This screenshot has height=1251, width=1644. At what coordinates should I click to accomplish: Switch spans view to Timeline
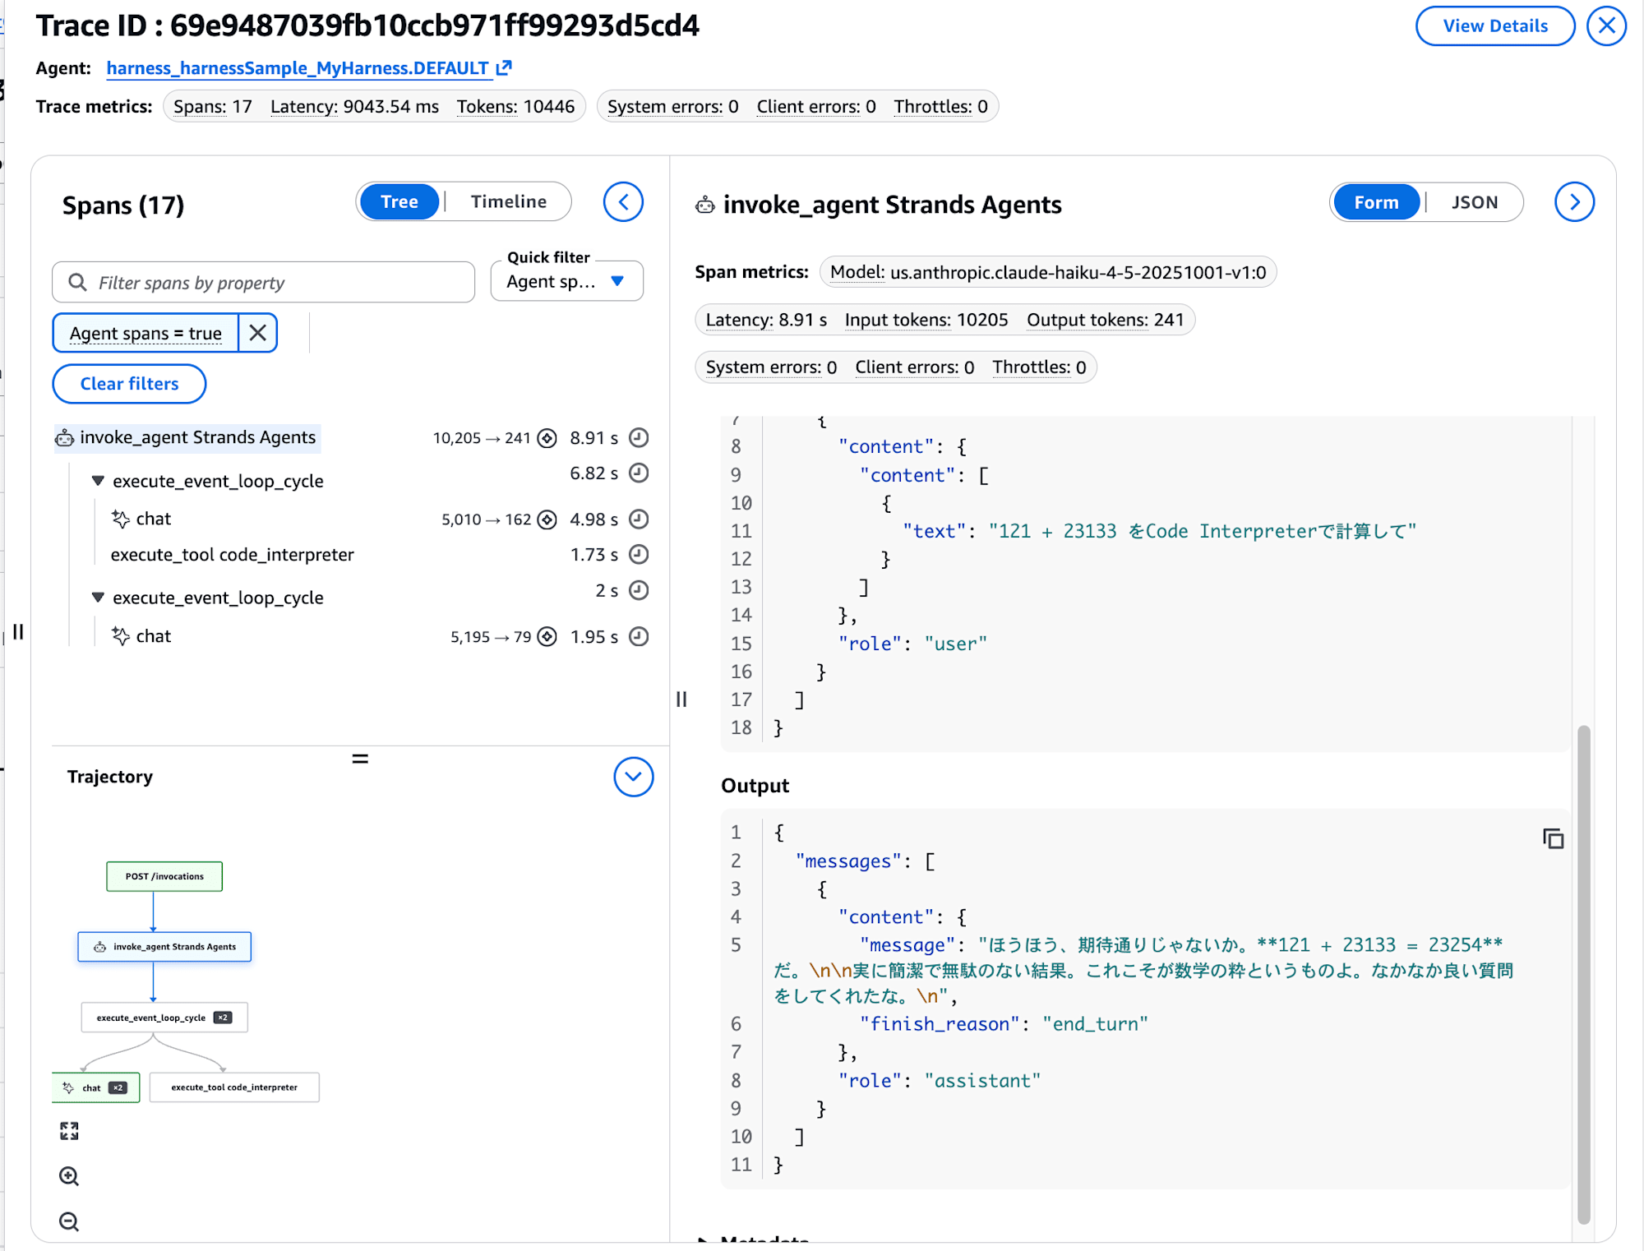click(508, 202)
